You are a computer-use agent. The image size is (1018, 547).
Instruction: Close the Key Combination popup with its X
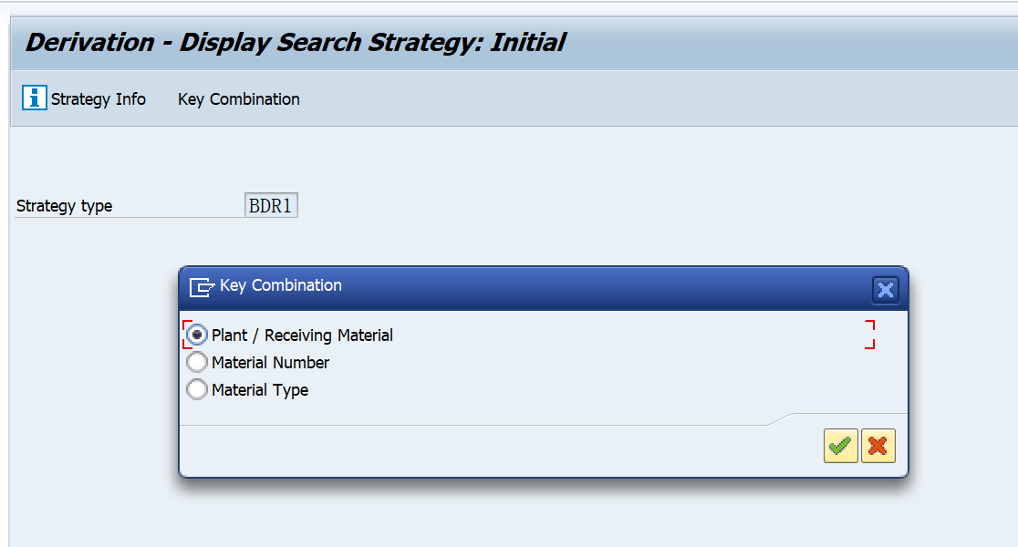[x=885, y=289]
